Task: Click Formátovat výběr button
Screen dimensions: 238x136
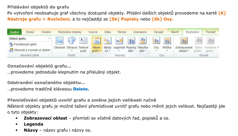Action: [x=23, y=44]
